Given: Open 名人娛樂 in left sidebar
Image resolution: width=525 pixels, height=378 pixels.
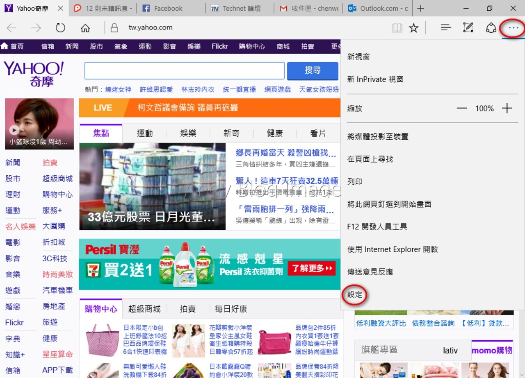Looking at the screenshot, I should click(x=21, y=226).
